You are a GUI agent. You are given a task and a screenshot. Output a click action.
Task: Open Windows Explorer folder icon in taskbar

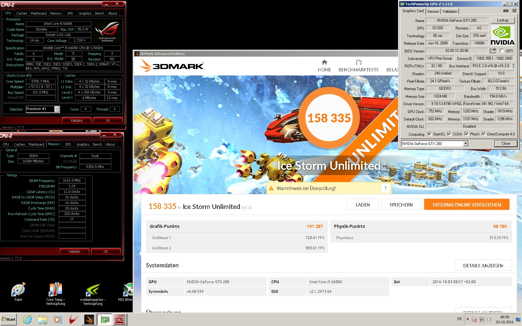click(x=43, y=319)
